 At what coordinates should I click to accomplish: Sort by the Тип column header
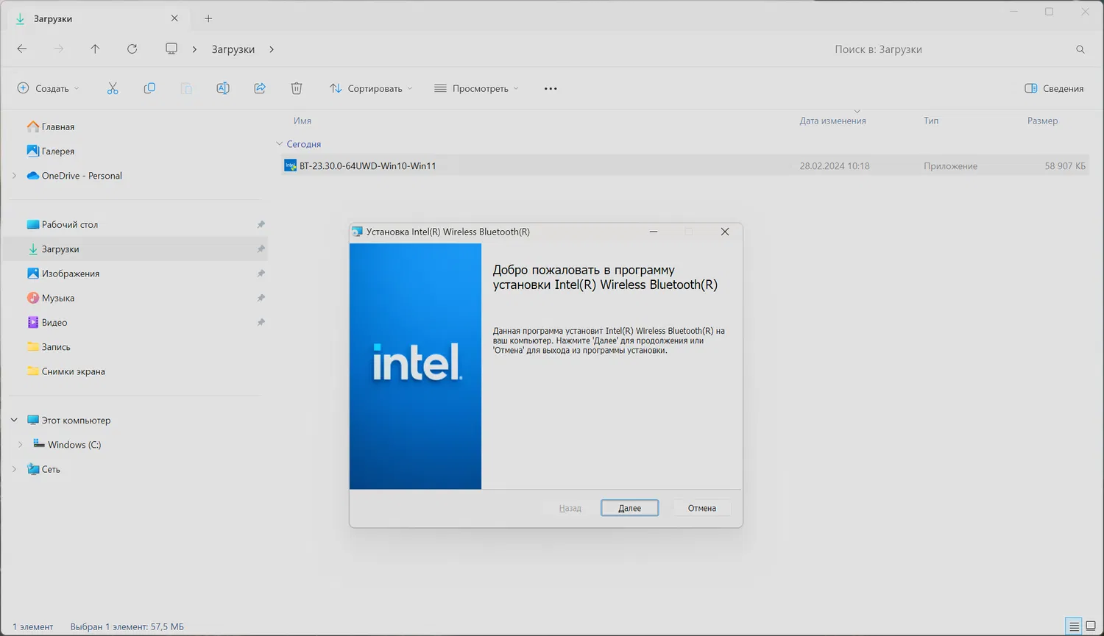pos(931,121)
